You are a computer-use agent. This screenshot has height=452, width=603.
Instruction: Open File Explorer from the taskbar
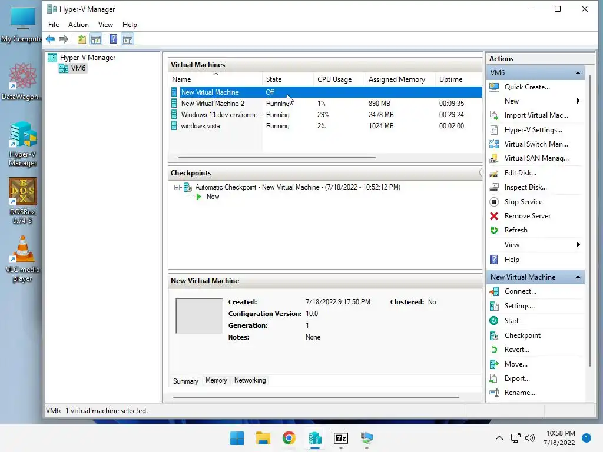[263, 438]
